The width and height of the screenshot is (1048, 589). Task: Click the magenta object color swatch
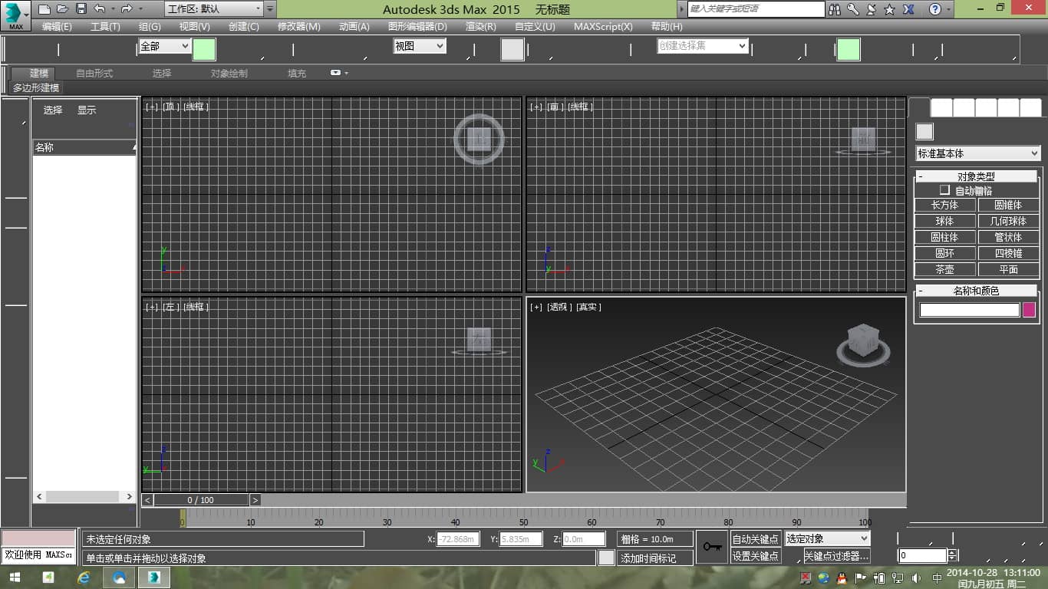tap(1029, 310)
